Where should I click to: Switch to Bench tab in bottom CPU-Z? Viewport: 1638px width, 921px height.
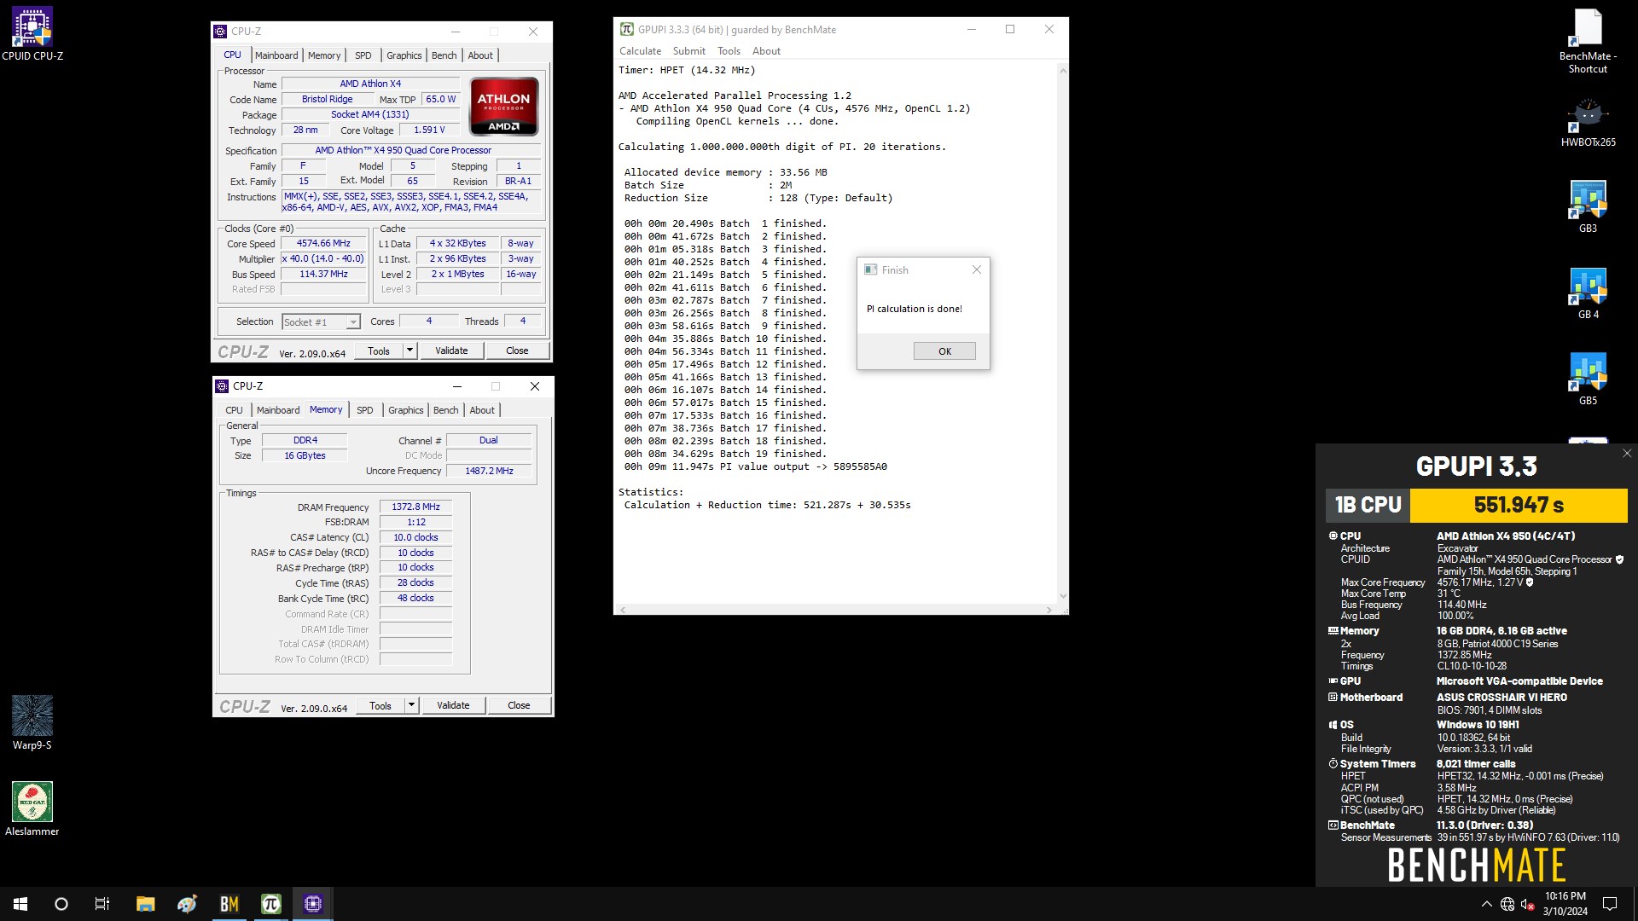point(445,410)
